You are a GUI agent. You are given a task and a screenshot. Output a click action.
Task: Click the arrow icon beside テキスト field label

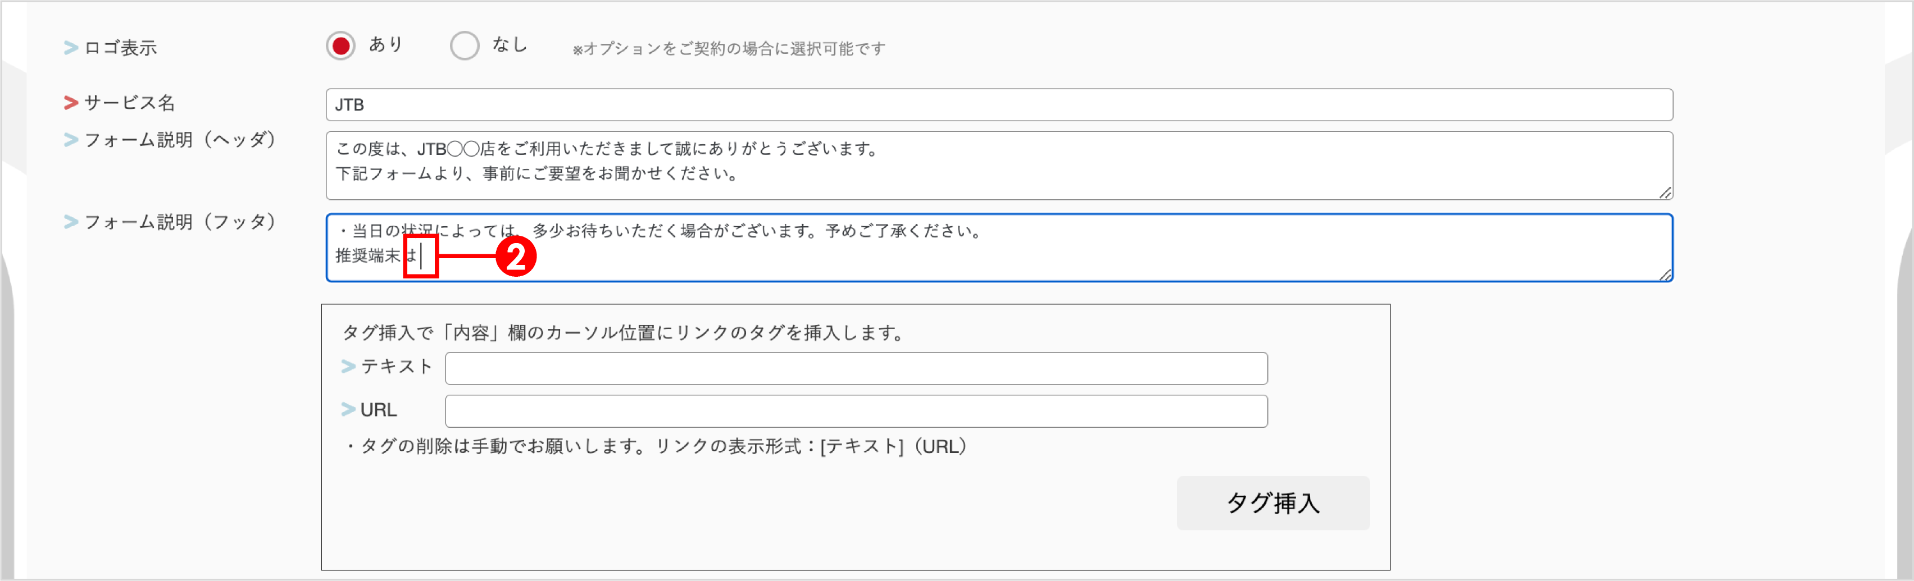click(347, 366)
